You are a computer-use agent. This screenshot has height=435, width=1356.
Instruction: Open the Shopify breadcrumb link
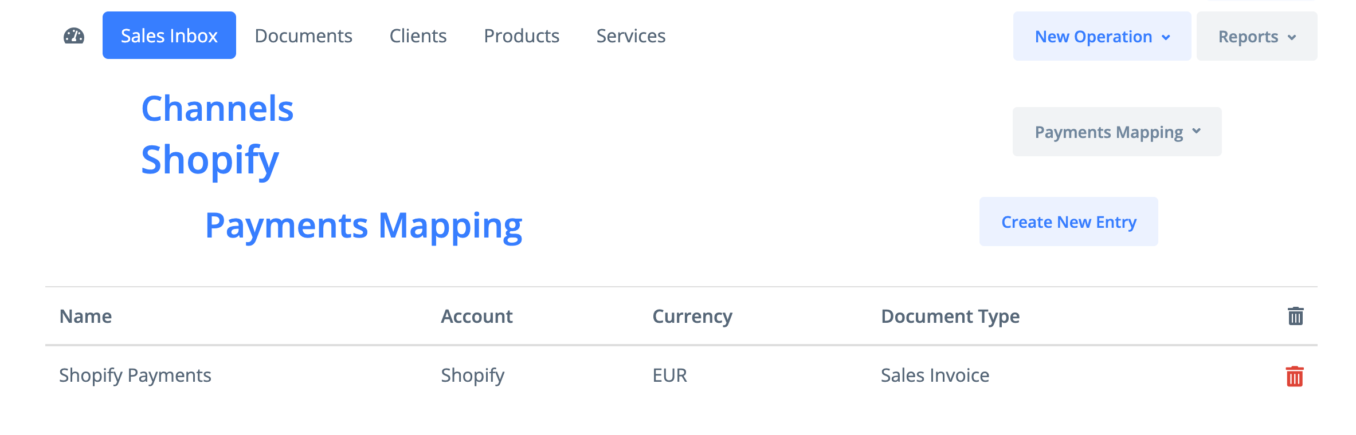(210, 160)
